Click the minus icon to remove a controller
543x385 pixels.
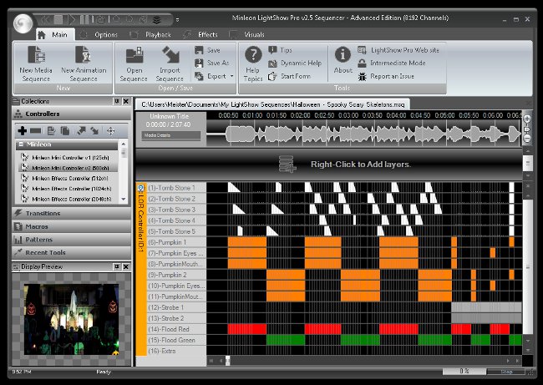(35, 131)
